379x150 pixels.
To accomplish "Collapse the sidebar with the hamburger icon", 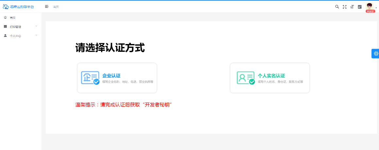I will click(x=47, y=7).
